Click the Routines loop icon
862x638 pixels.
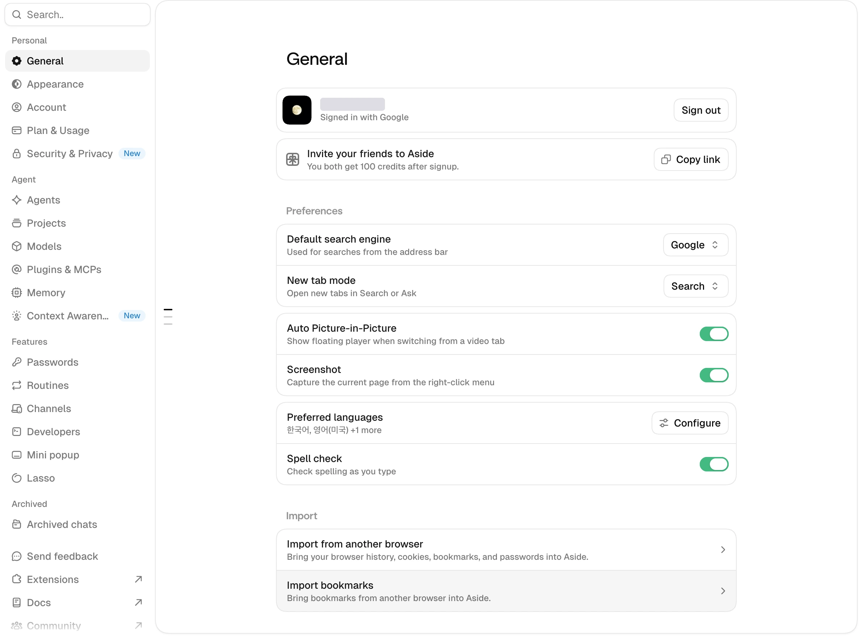[x=17, y=385]
